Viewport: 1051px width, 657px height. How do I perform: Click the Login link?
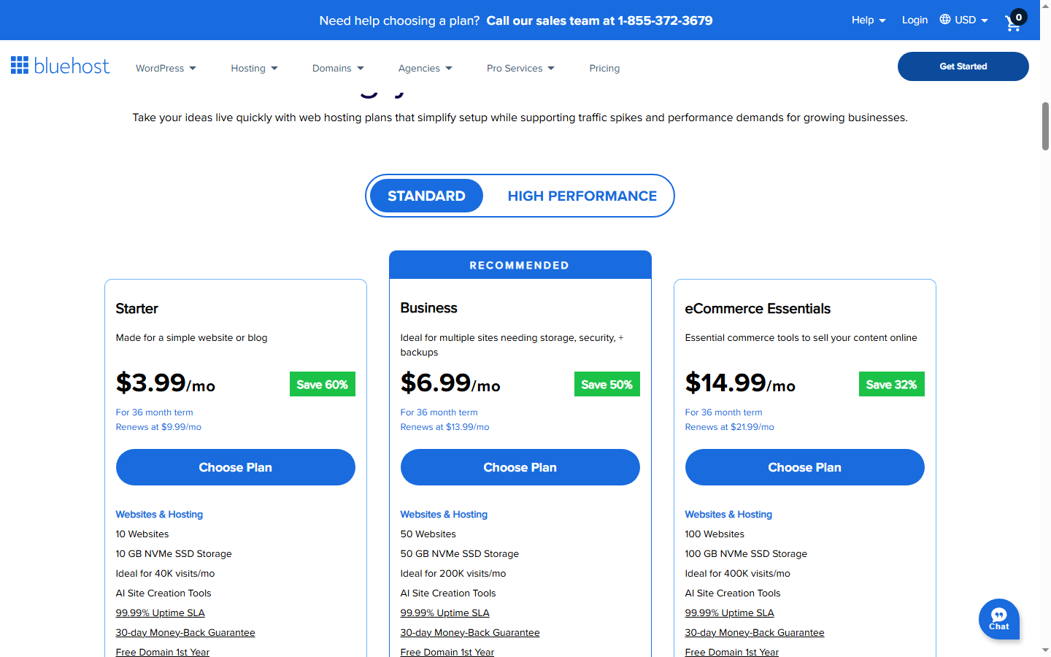coord(915,20)
